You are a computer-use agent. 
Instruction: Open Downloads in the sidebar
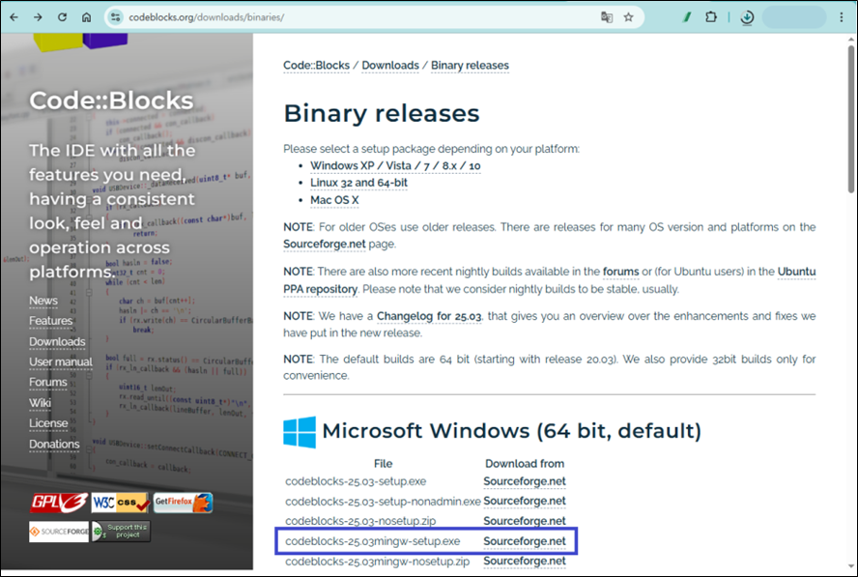click(x=57, y=341)
